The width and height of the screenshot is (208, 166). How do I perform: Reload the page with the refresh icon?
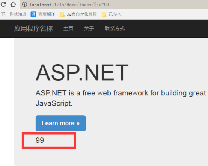pyautogui.click(x=3, y=4)
